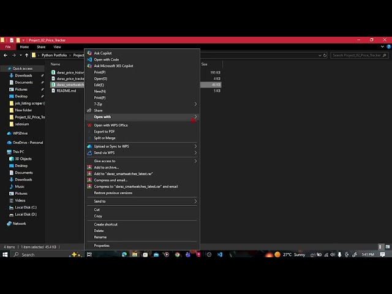Click the README.md file icon
Image resolution: width=392 pixels, height=294 pixels.
click(53, 91)
